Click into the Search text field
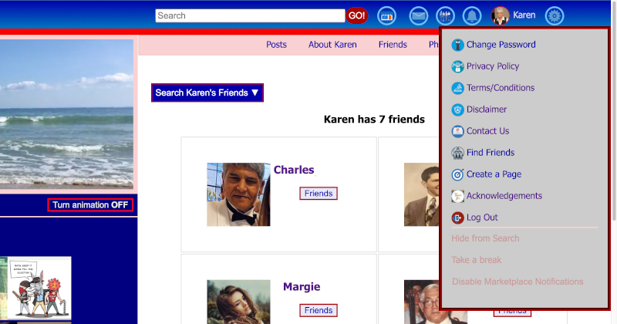Screen dimensions: 617x324 (249, 15)
